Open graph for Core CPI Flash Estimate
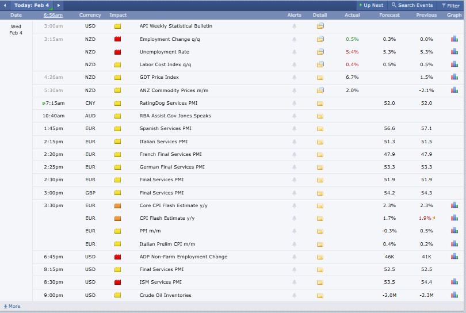This screenshot has height=313, width=466. click(454, 205)
